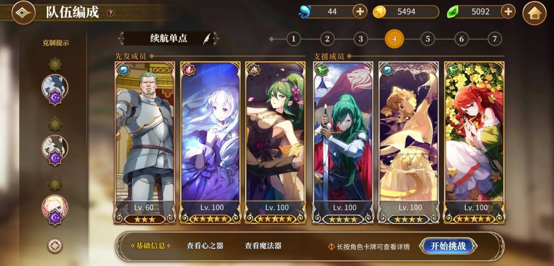554x266 pixels.
Task: Switch to team slot 7
Action: (x=495, y=39)
